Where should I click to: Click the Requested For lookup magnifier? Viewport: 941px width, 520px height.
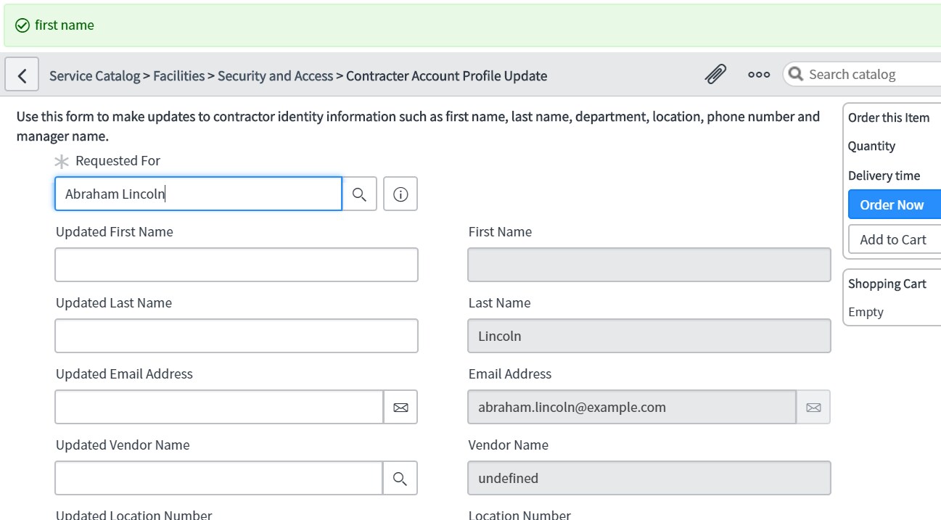(360, 194)
